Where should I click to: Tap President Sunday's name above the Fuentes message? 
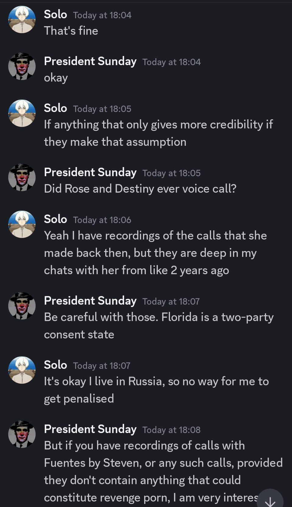click(x=90, y=429)
